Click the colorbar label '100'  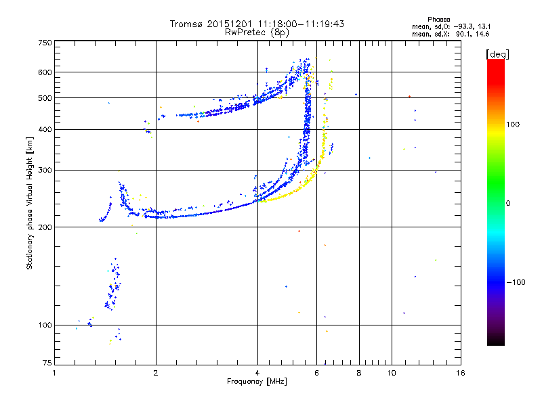pyautogui.click(x=513, y=125)
